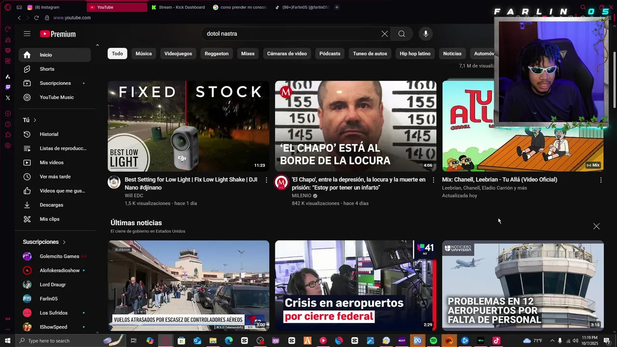The image size is (617, 347).
Task: Click the www.youtube.com address bar
Action: coord(72,18)
